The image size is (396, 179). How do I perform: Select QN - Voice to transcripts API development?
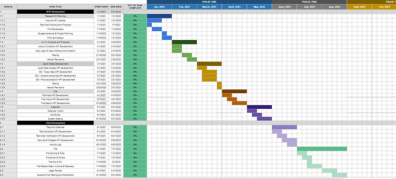(x=55, y=76)
